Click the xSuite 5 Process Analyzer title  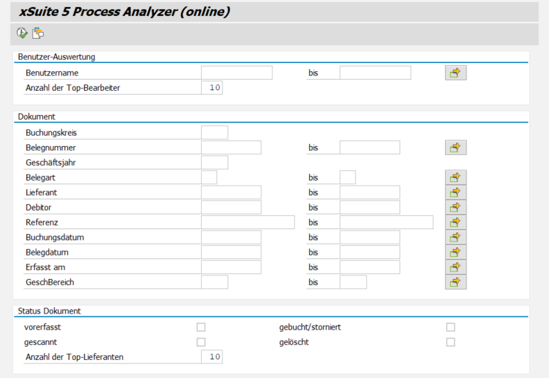124,12
